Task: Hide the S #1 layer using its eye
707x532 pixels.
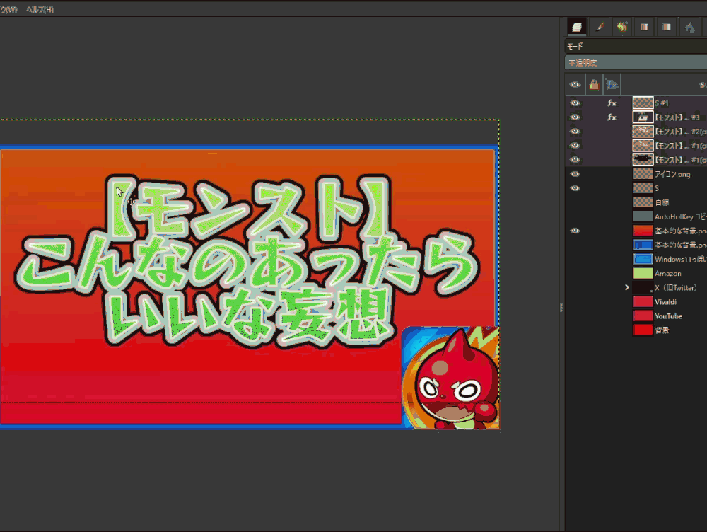Action: [575, 103]
